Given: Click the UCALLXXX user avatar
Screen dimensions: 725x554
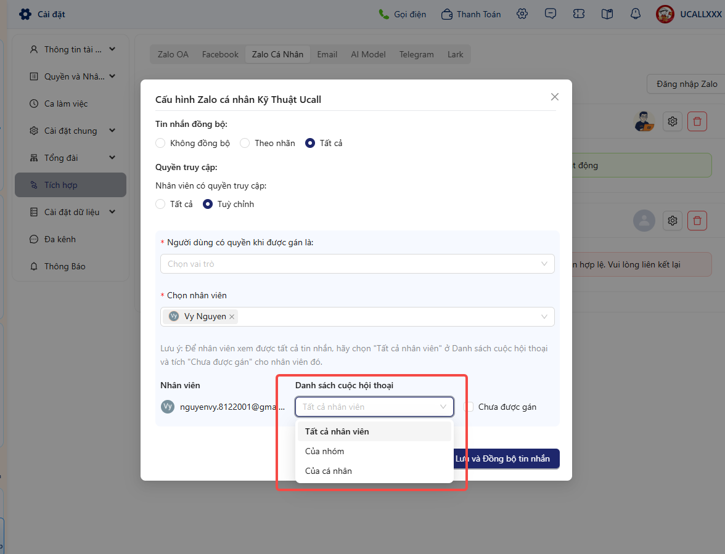Looking at the screenshot, I should pos(665,14).
